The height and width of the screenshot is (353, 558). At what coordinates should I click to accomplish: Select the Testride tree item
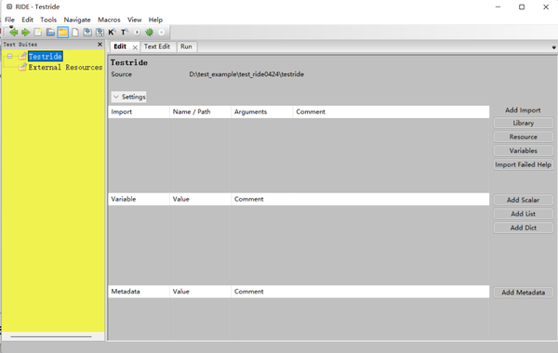click(x=46, y=56)
